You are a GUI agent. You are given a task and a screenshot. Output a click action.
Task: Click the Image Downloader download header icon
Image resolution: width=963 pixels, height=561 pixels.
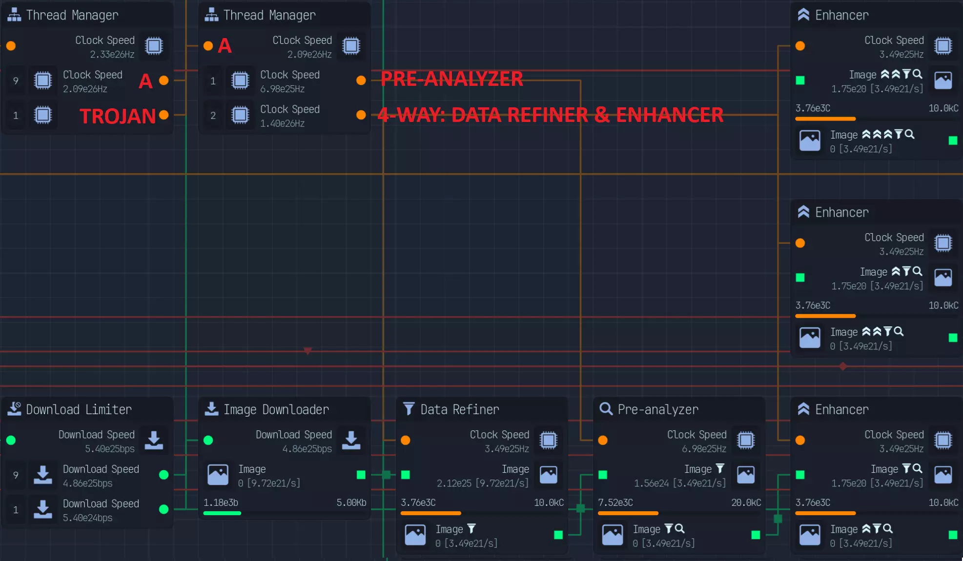pyautogui.click(x=211, y=409)
